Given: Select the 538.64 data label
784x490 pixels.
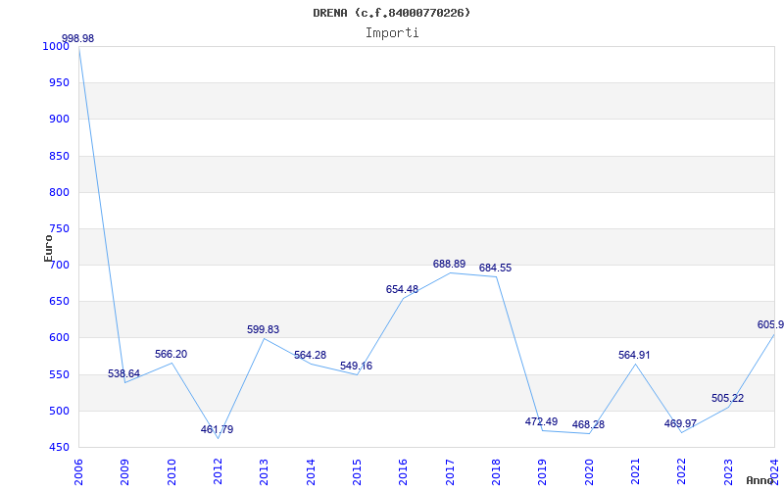Looking at the screenshot, I should 124,374.
